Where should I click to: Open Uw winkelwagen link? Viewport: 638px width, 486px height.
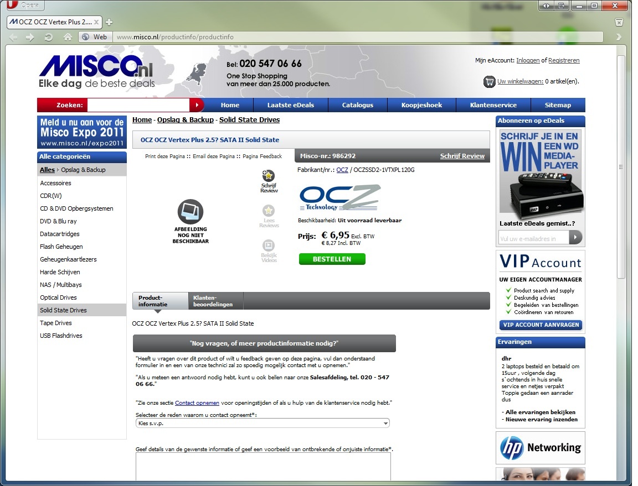pyautogui.click(x=521, y=81)
